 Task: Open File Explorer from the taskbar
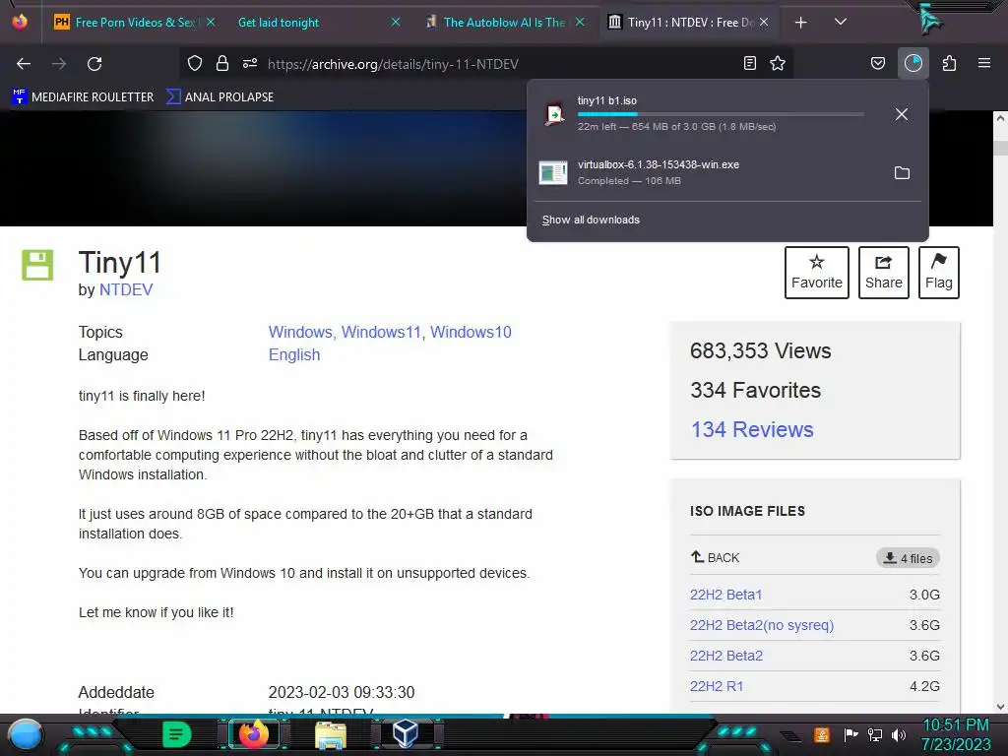coord(331,734)
